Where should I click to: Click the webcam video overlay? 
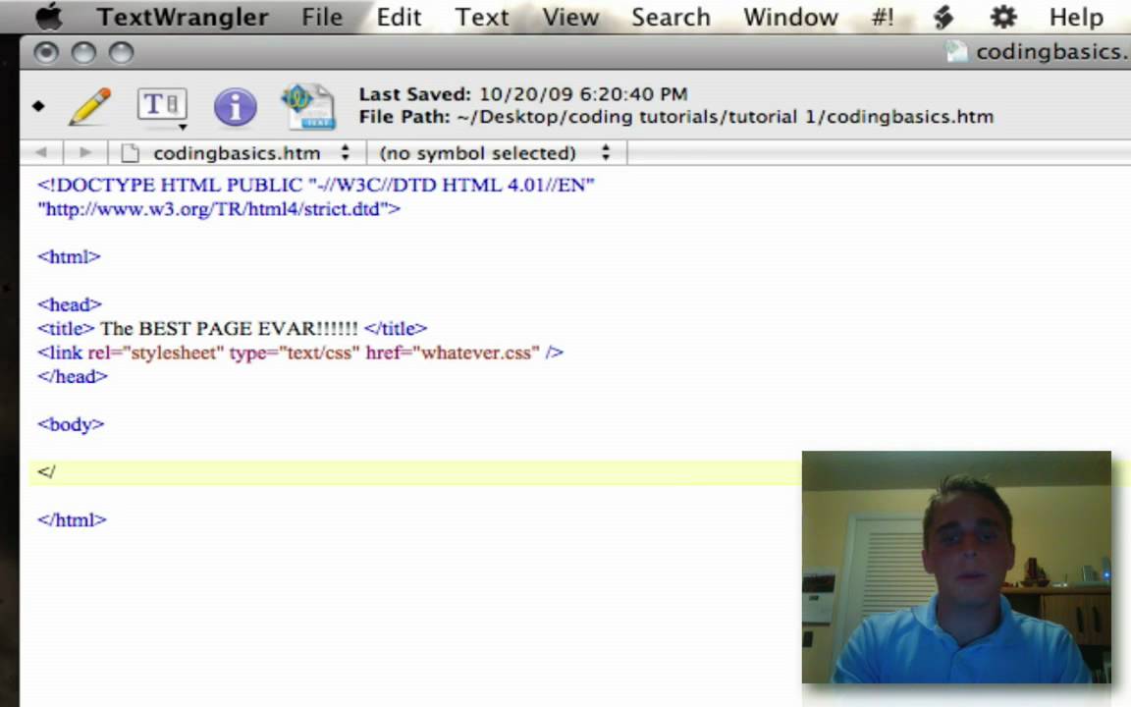(x=956, y=567)
